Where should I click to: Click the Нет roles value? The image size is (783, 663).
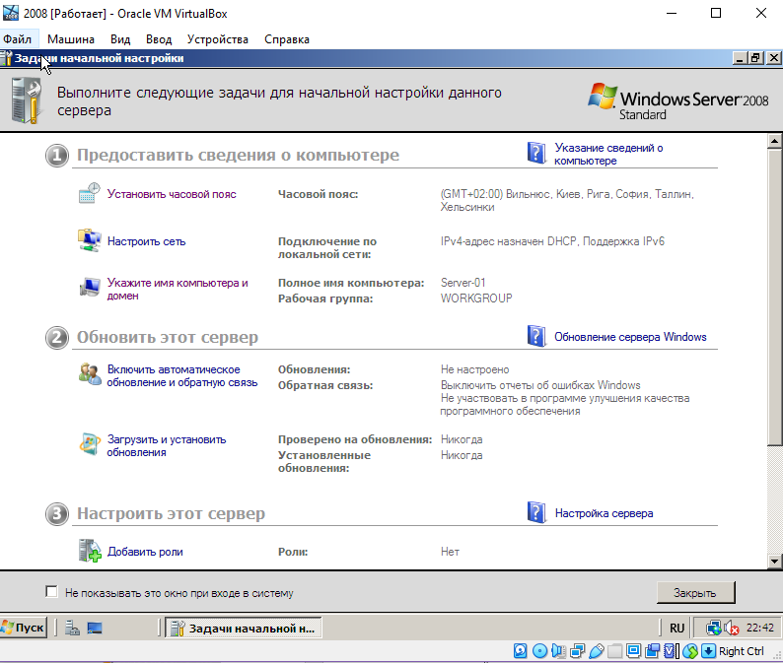(x=450, y=552)
